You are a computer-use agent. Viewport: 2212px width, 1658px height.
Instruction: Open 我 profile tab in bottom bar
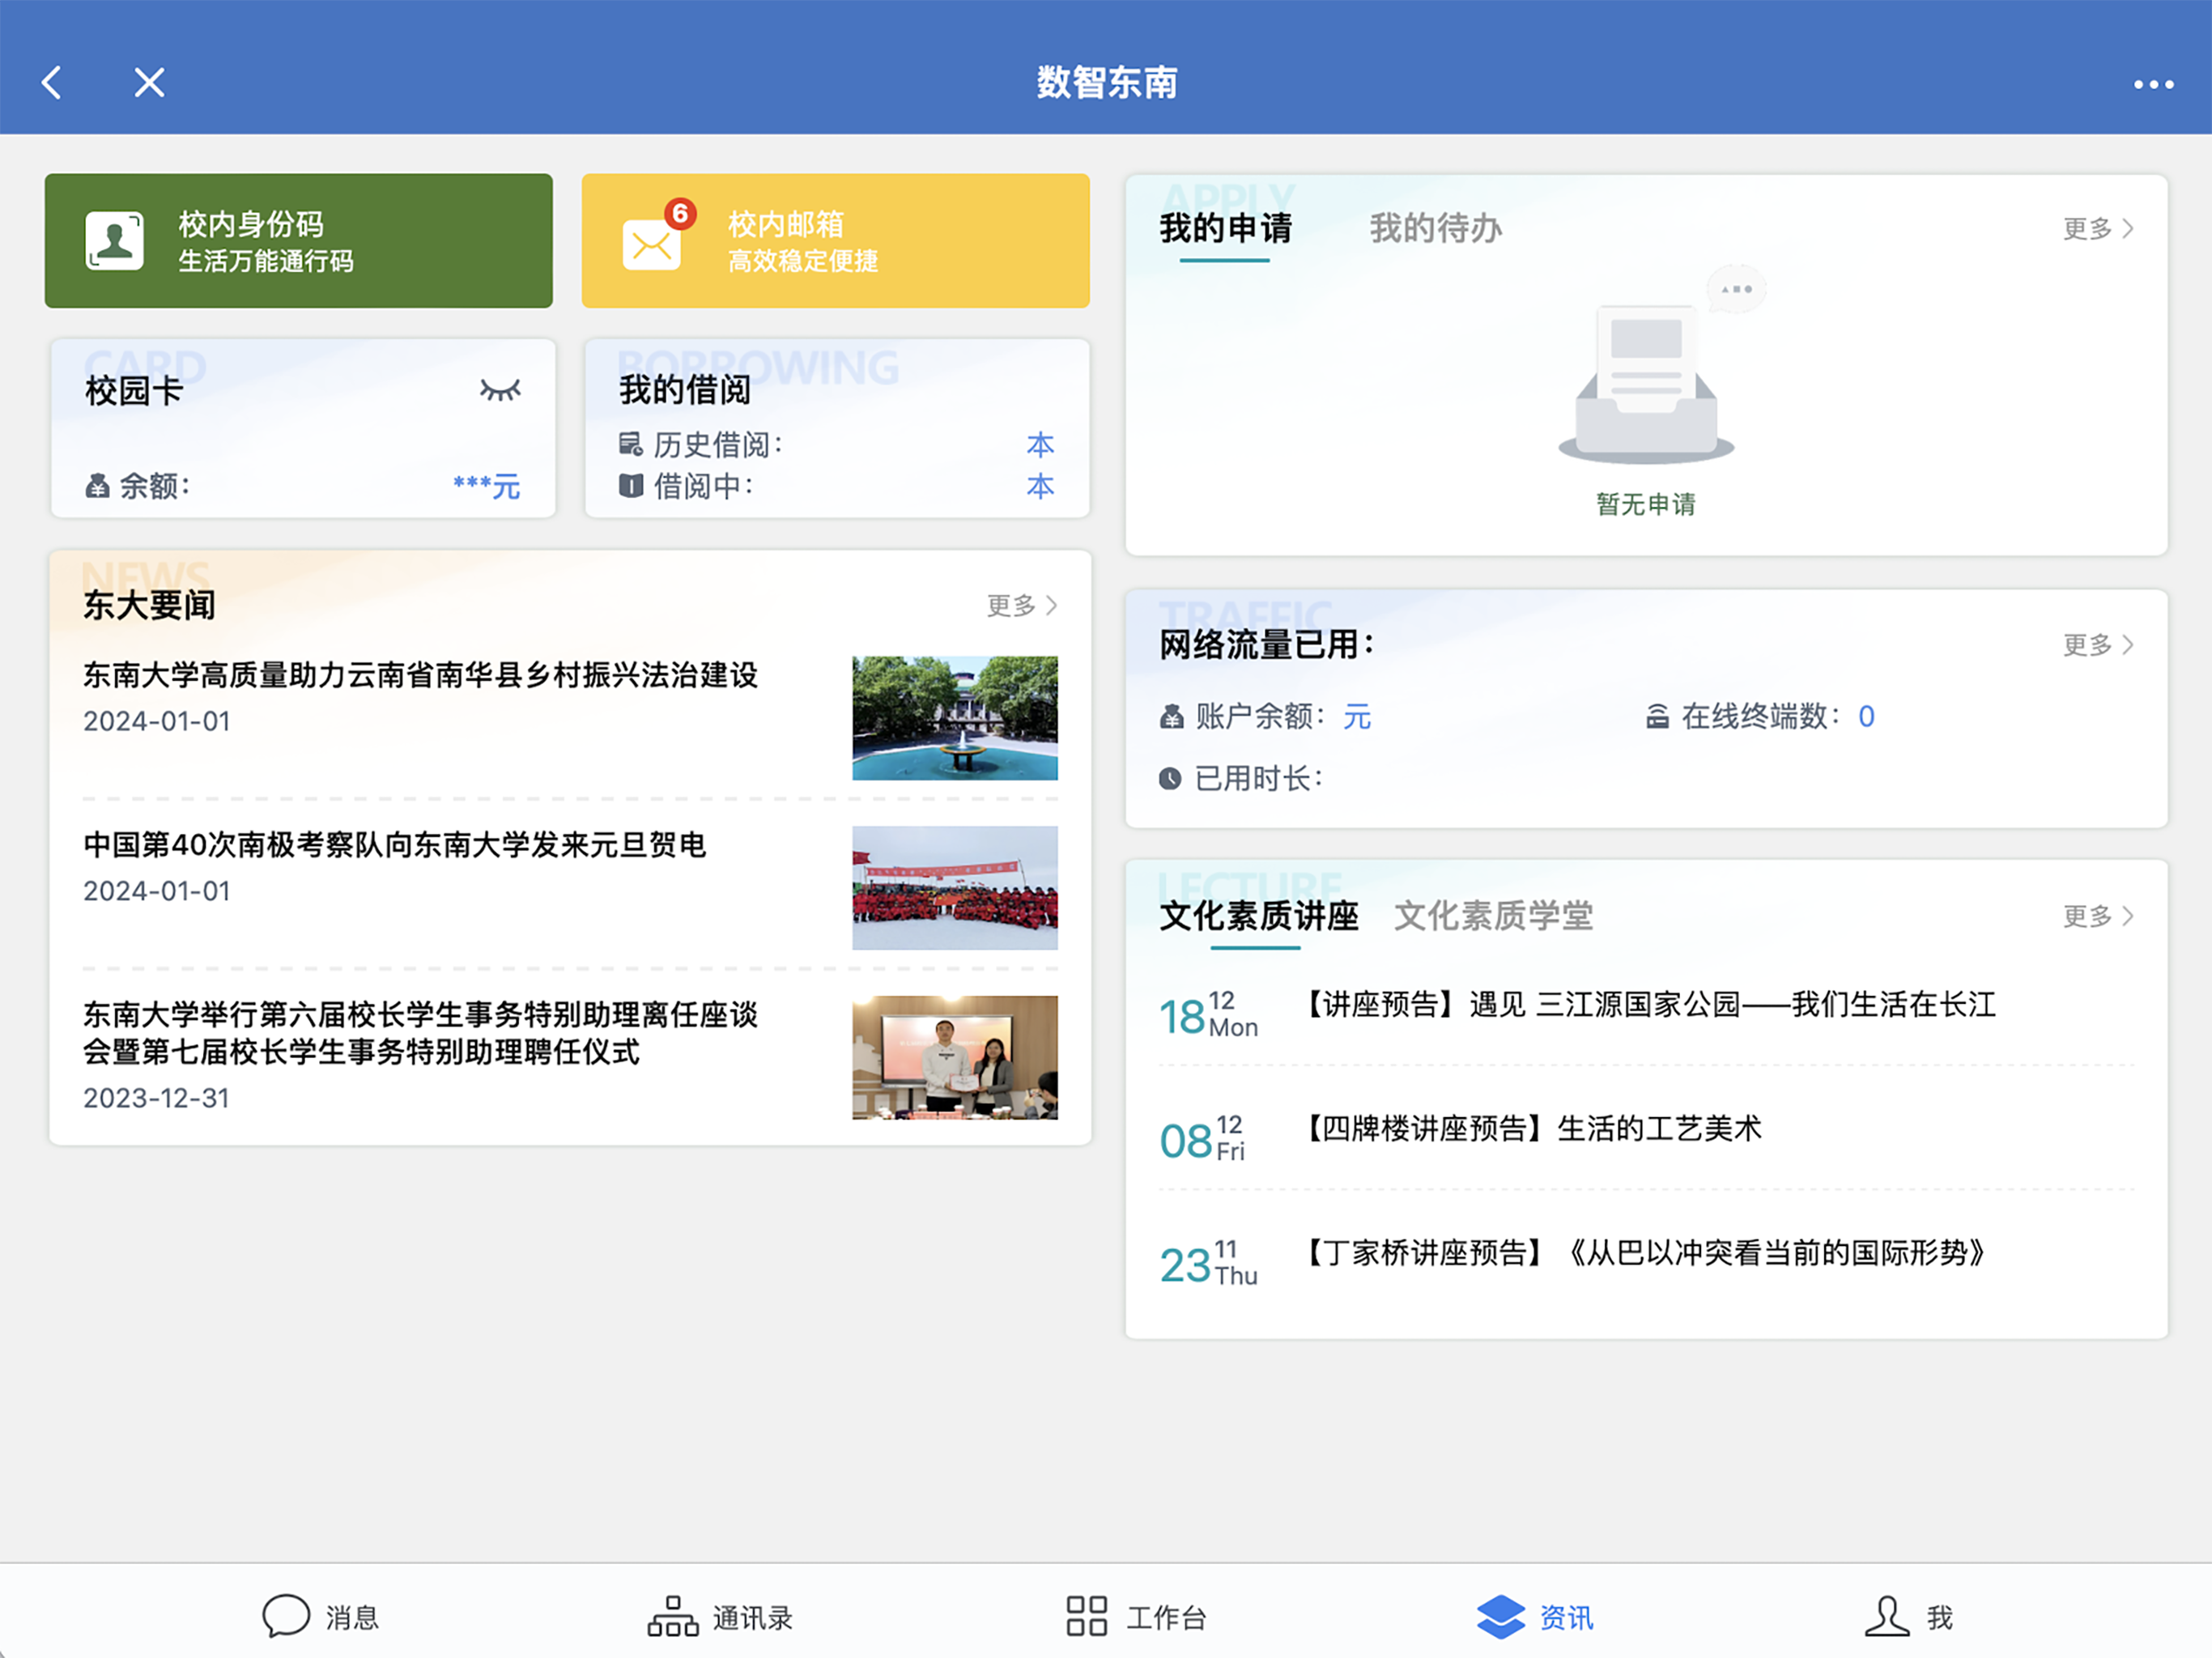coord(1908,1616)
